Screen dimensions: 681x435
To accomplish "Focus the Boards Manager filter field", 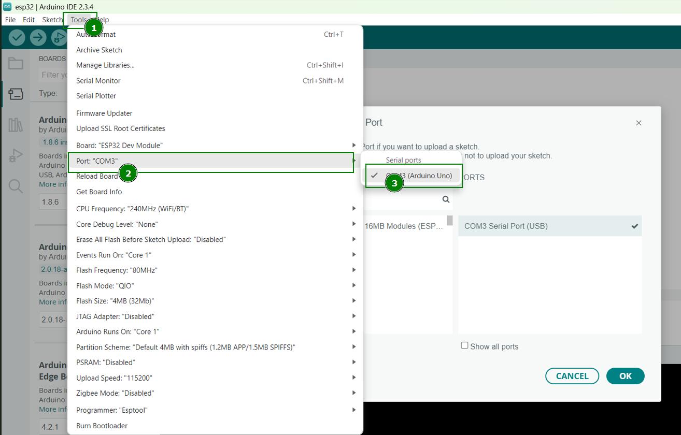I will pyautogui.click(x=53, y=75).
